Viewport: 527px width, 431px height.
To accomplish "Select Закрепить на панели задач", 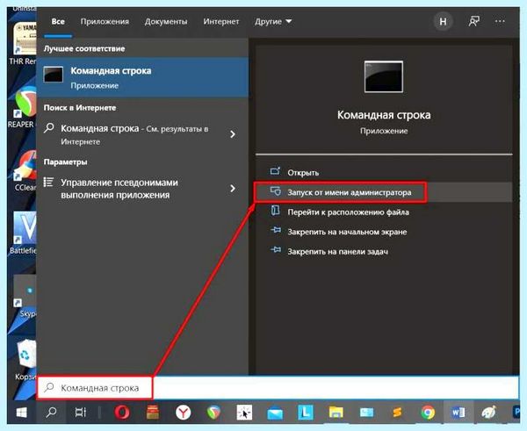I will pos(337,252).
